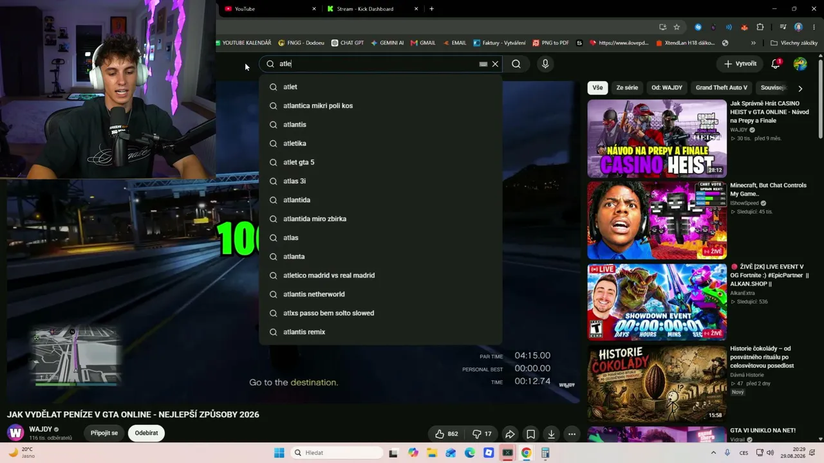
Task: Download the video with the download icon
Action: point(551,434)
